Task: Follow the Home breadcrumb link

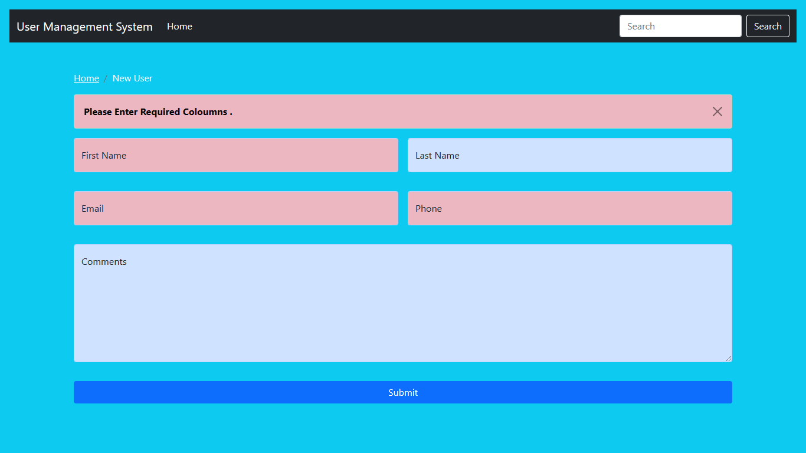Action: [x=86, y=78]
